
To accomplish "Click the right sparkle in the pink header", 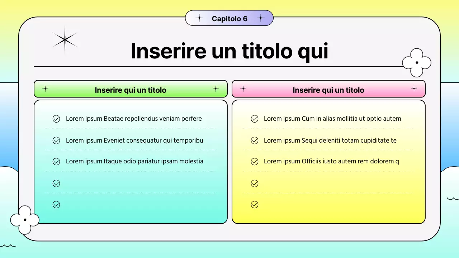I will point(414,89).
